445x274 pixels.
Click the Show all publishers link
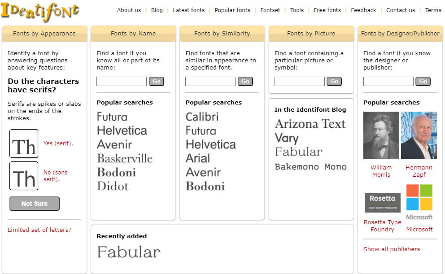391,249
